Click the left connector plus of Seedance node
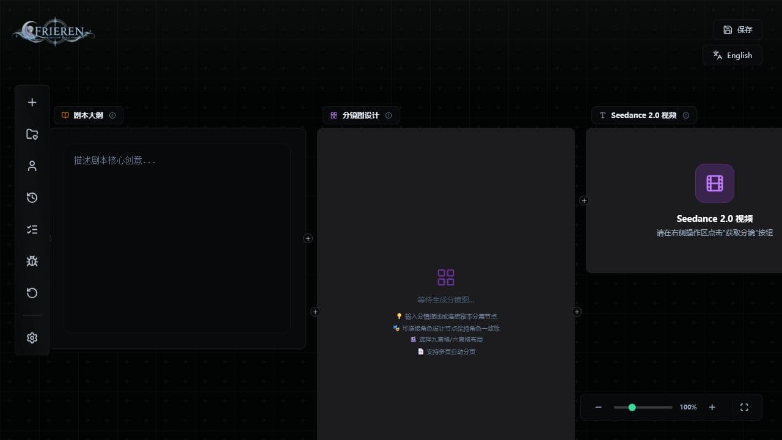782x440 pixels. (584, 200)
